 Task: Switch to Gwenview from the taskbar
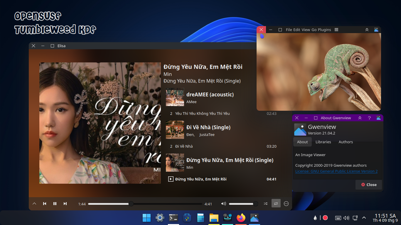coord(255,218)
